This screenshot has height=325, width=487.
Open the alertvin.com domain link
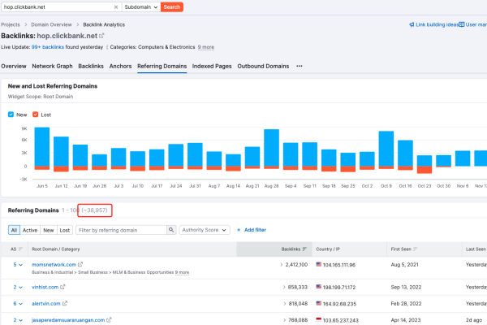(46, 304)
